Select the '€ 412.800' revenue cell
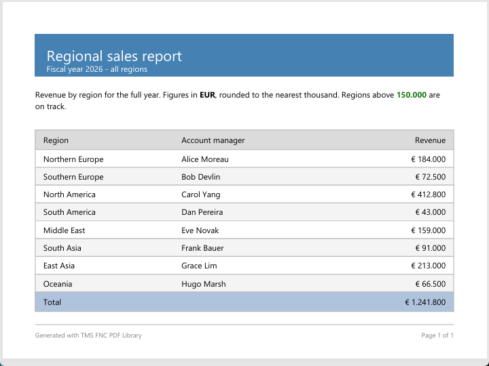This screenshot has width=489, height=366. click(428, 195)
